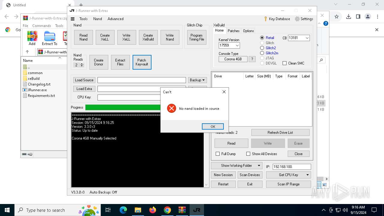Open Chrome three-dot menu
Screen dimensions: 384x216
377,16
